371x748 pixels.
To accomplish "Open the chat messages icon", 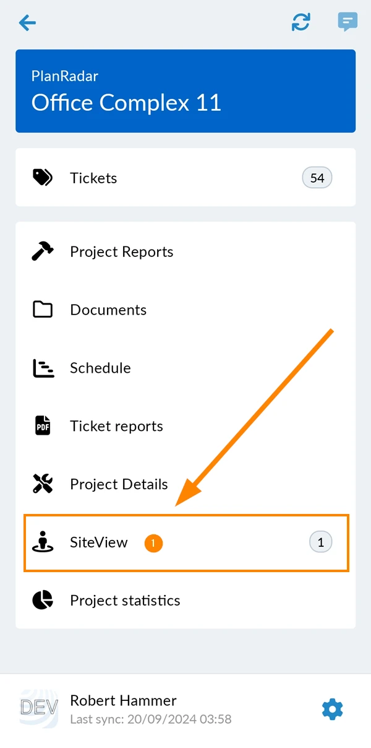I will 348,22.
